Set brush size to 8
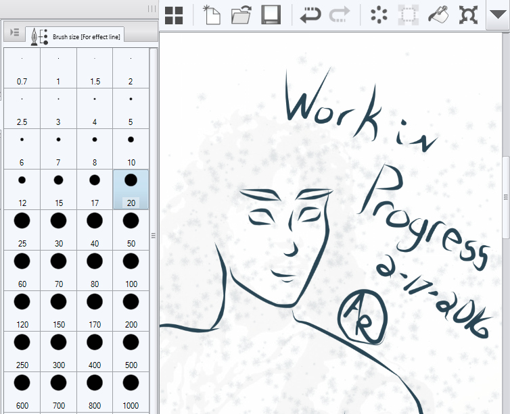The image size is (510, 414). click(95, 149)
